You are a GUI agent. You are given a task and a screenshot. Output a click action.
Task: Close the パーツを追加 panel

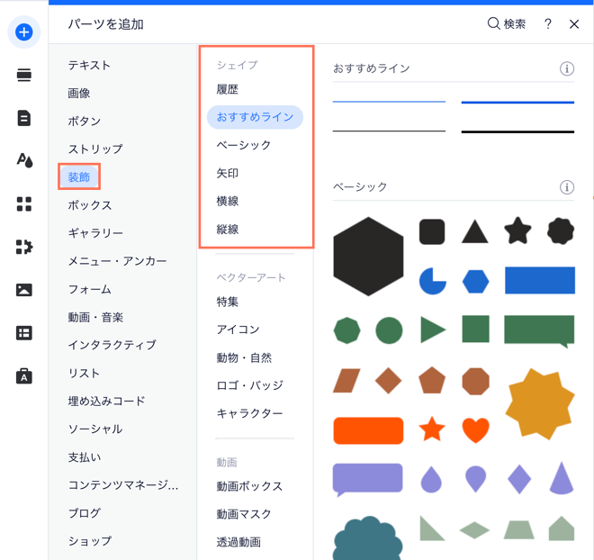point(574,24)
